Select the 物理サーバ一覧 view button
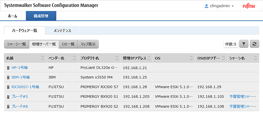The height and width of the screenshot is (118, 263). pyautogui.click(x=44, y=44)
